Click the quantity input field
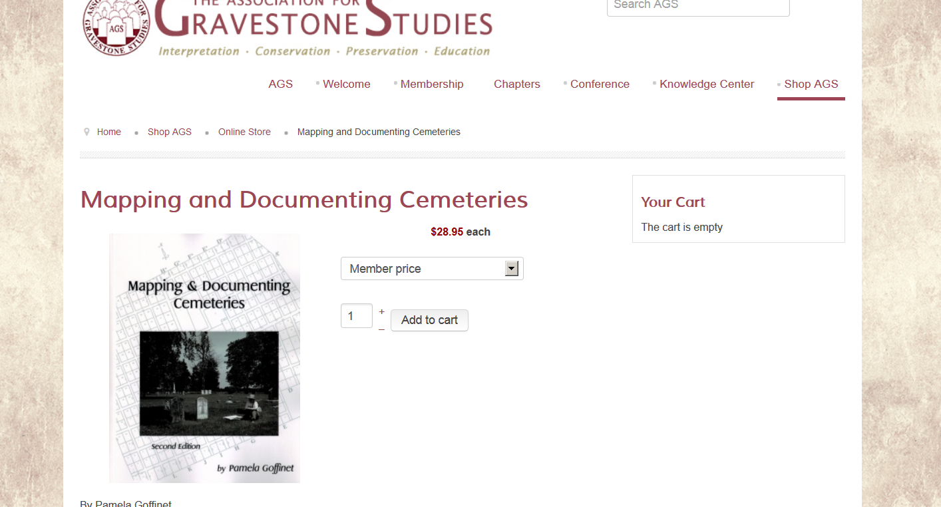Image resolution: width=941 pixels, height=507 pixels. [357, 316]
